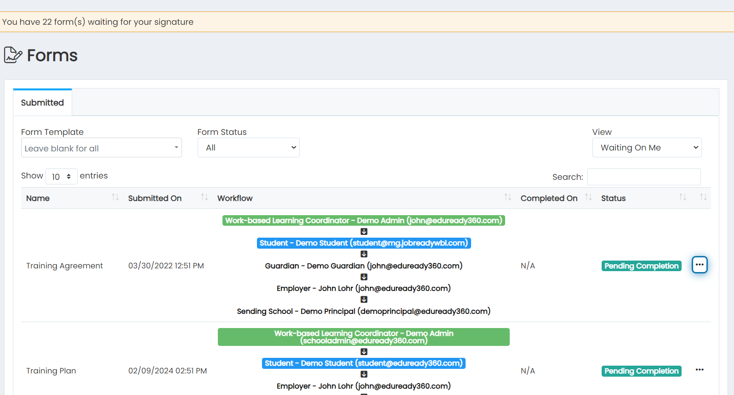Viewport: 734px width, 395px height.
Task: Click Work-based Learning Coordinator john@eduready360.com step
Action: (364, 221)
